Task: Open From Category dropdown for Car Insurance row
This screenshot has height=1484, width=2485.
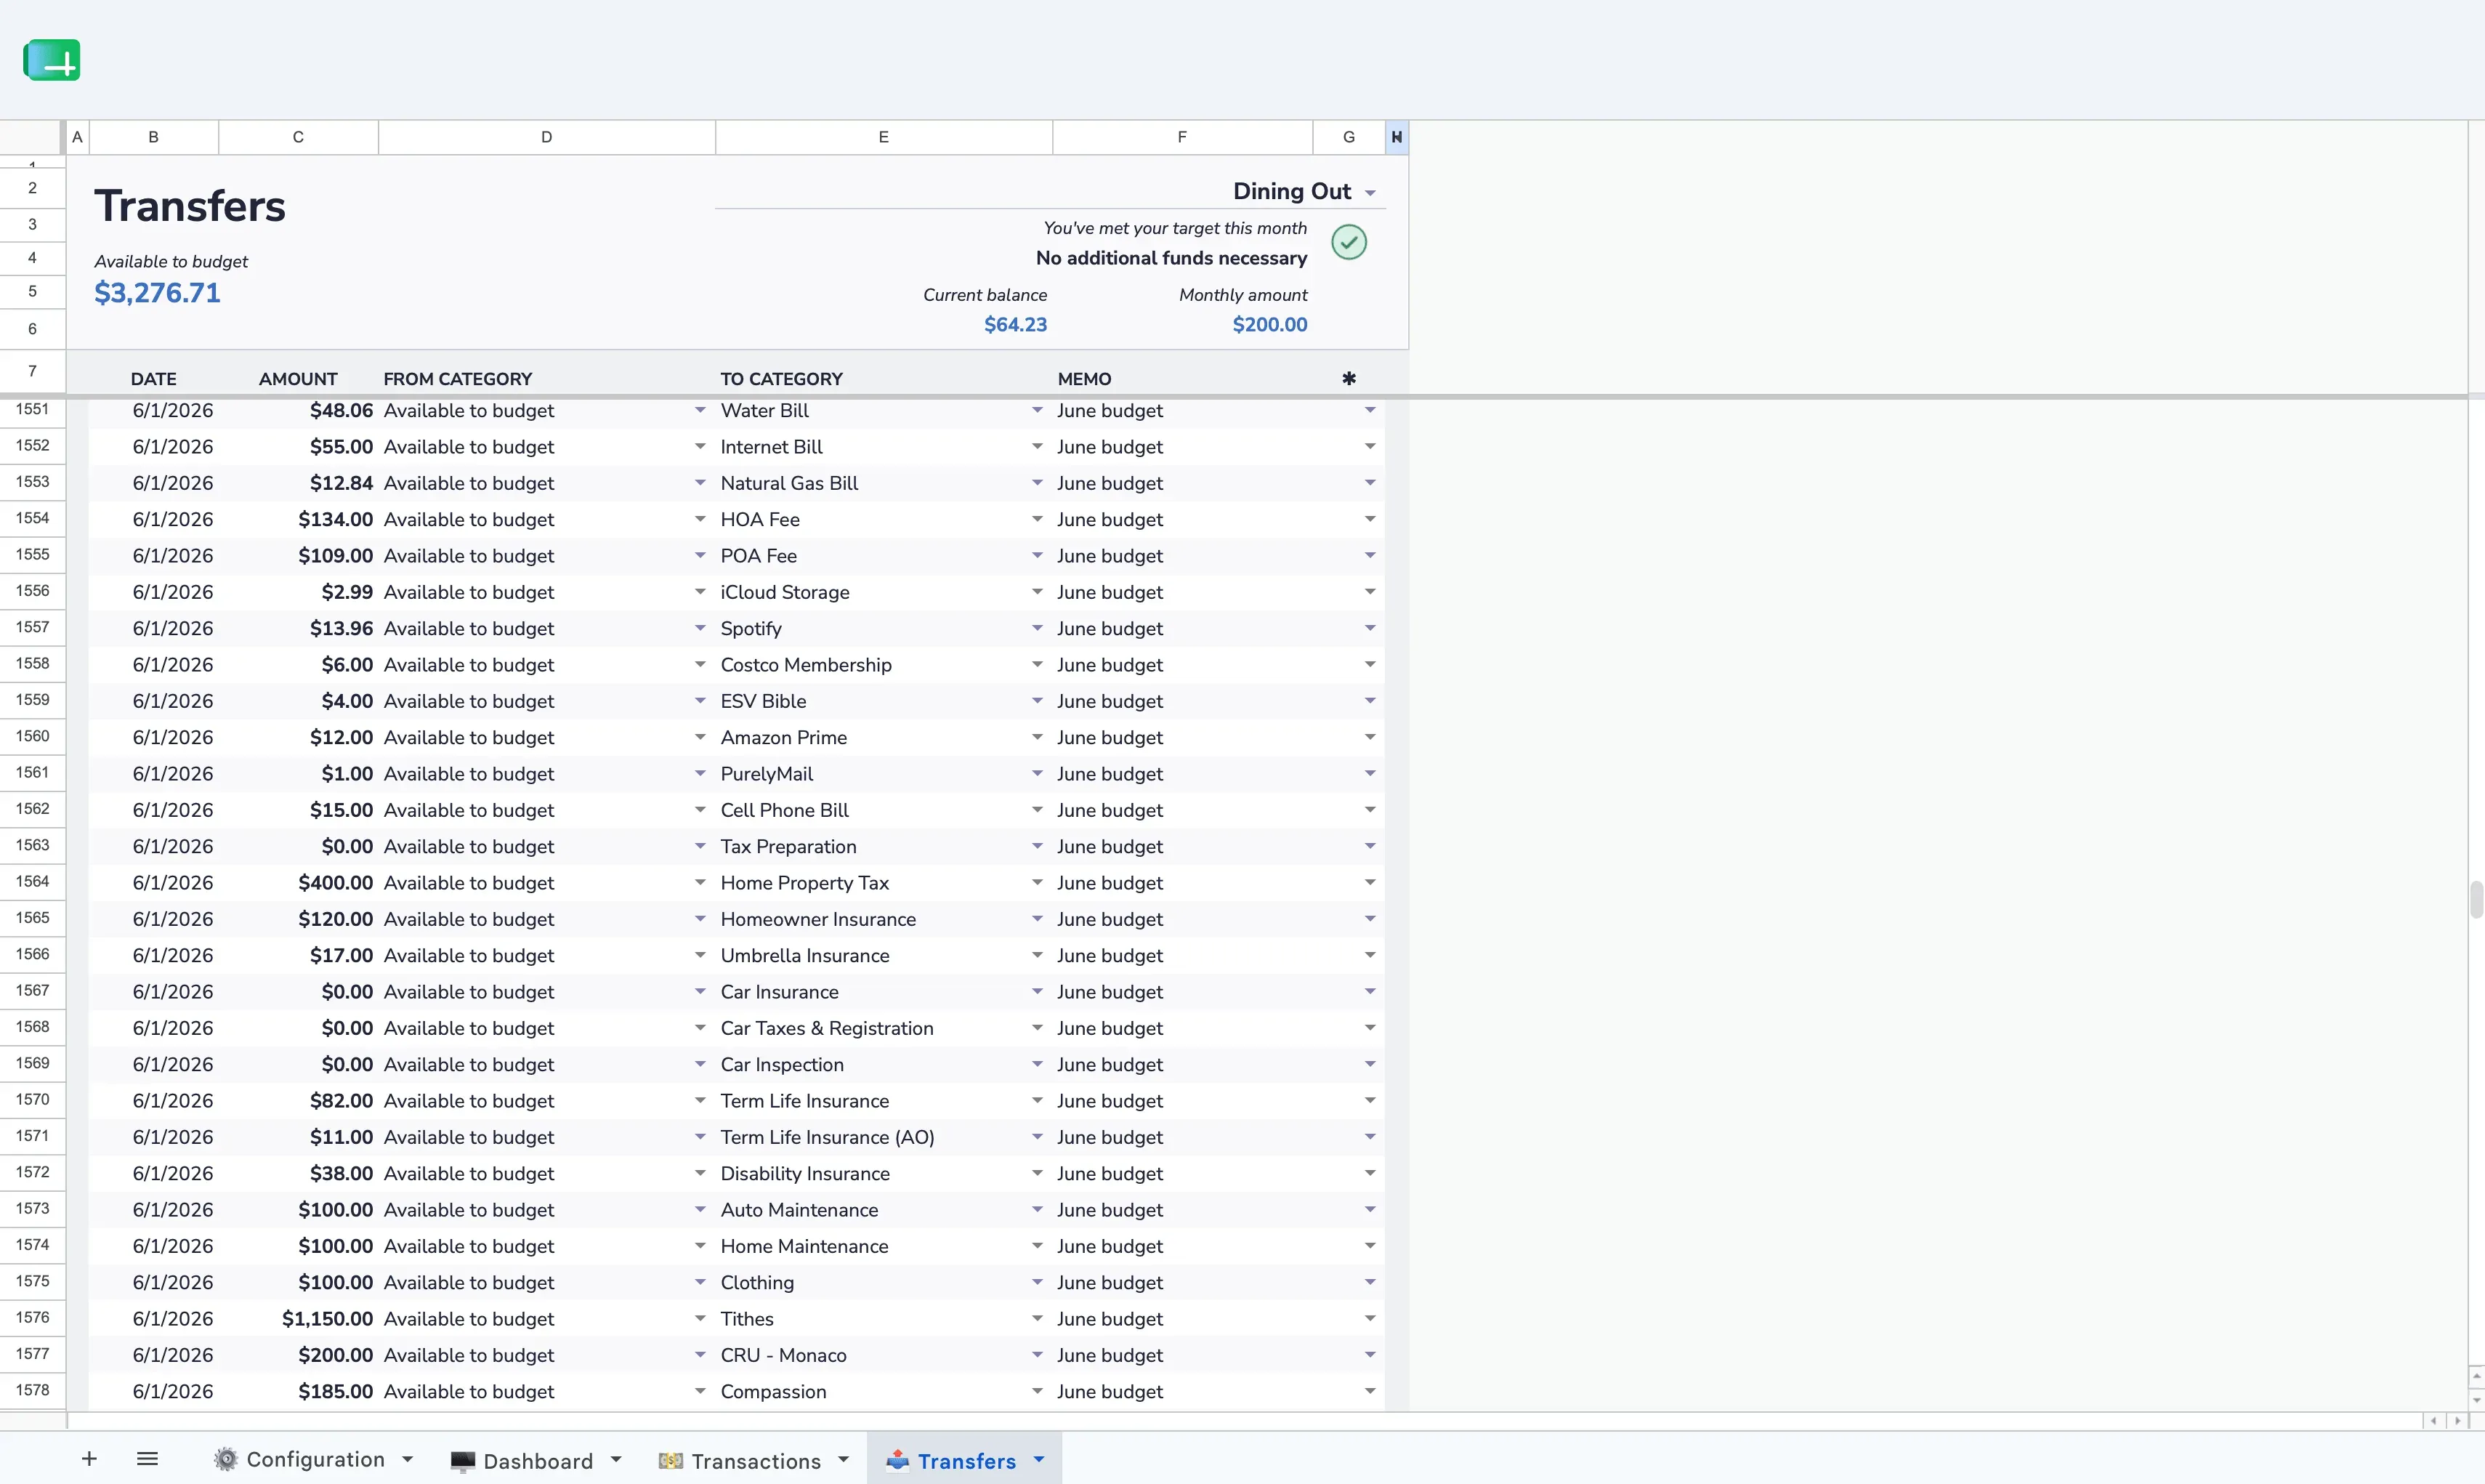Action: [700, 991]
